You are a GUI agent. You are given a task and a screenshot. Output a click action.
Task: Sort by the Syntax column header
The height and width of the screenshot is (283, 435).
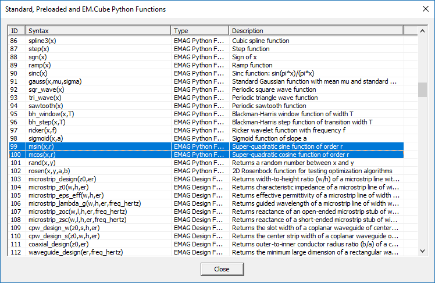click(x=98, y=30)
